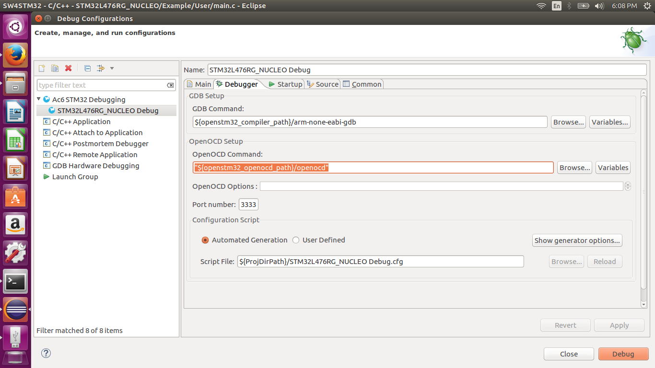Focus the GDB Command text field
The height and width of the screenshot is (368, 655).
click(370, 122)
